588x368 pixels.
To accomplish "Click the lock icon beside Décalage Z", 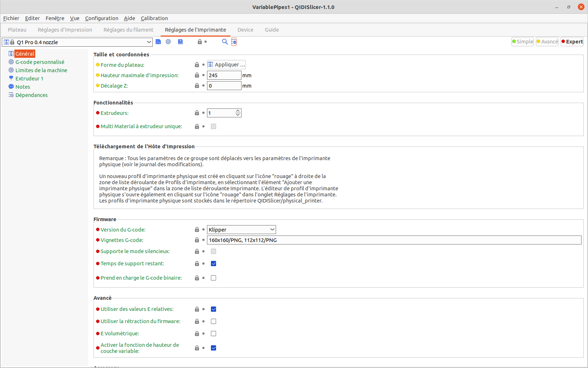I will tap(197, 86).
